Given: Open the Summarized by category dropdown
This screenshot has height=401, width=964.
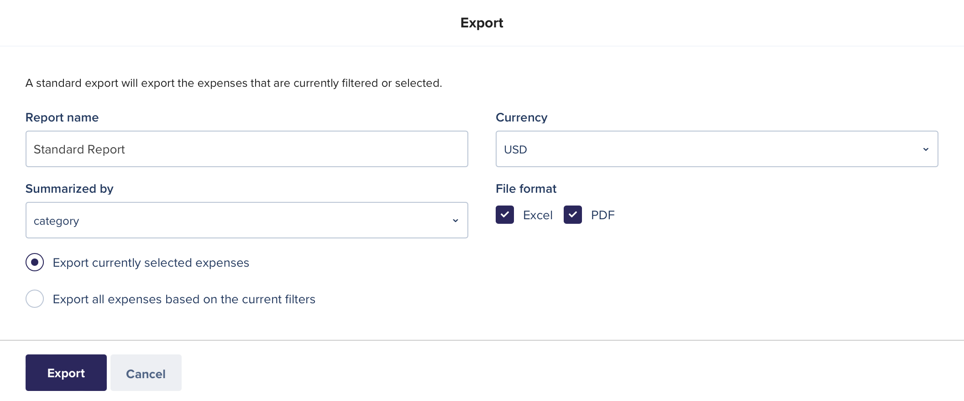Looking at the screenshot, I should (x=247, y=220).
